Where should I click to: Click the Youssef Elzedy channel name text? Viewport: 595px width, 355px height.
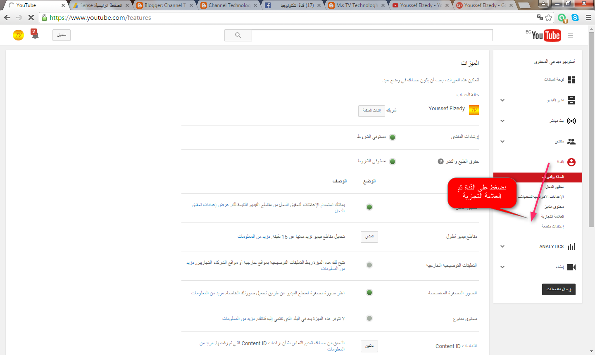point(447,109)
